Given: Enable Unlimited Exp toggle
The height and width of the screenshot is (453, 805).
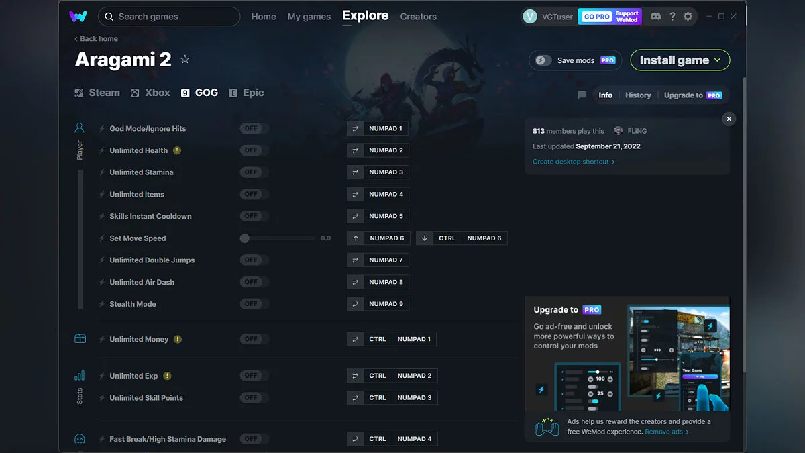Looking at the screenshot, I should click(x=254, y=376).
